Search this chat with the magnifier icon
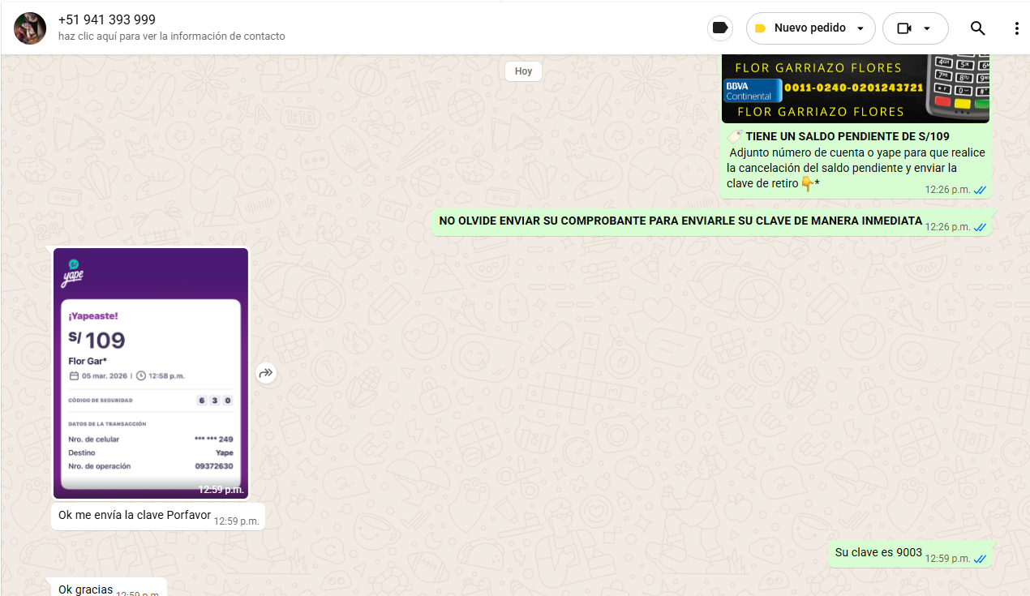 pyautogui.click(x=977, y=28)
